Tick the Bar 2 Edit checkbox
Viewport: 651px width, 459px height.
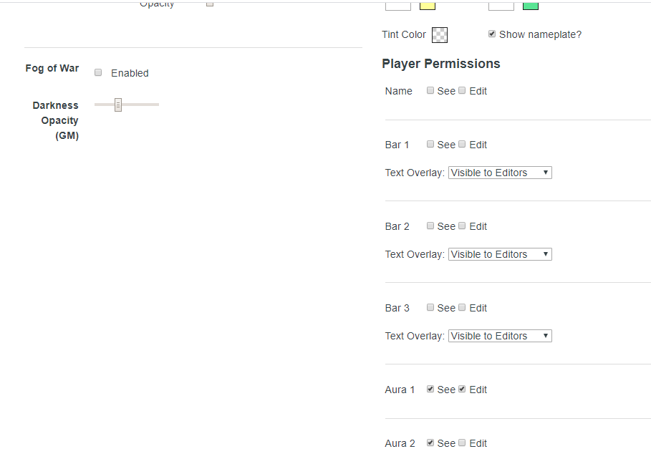(462, 226)
